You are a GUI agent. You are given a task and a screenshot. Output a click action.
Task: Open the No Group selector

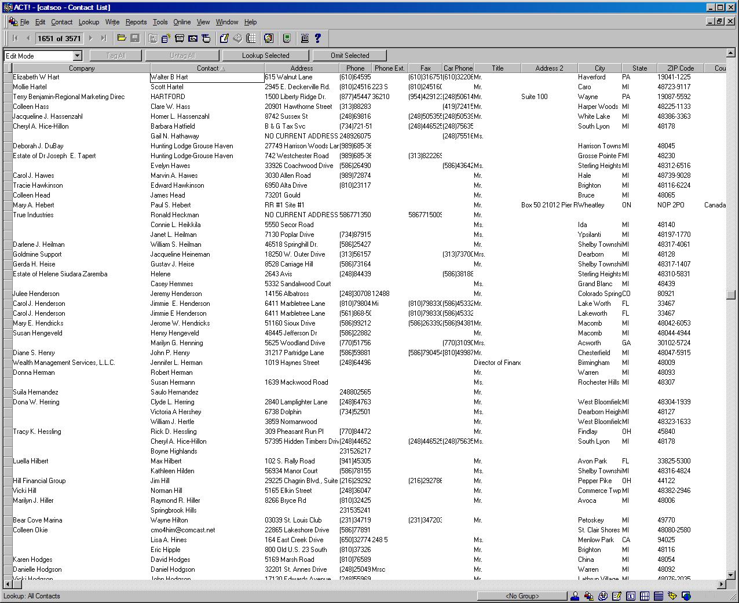tap(522, 596)
